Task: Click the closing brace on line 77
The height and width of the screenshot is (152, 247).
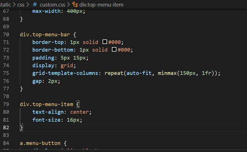Action: [x=22, y=89]
